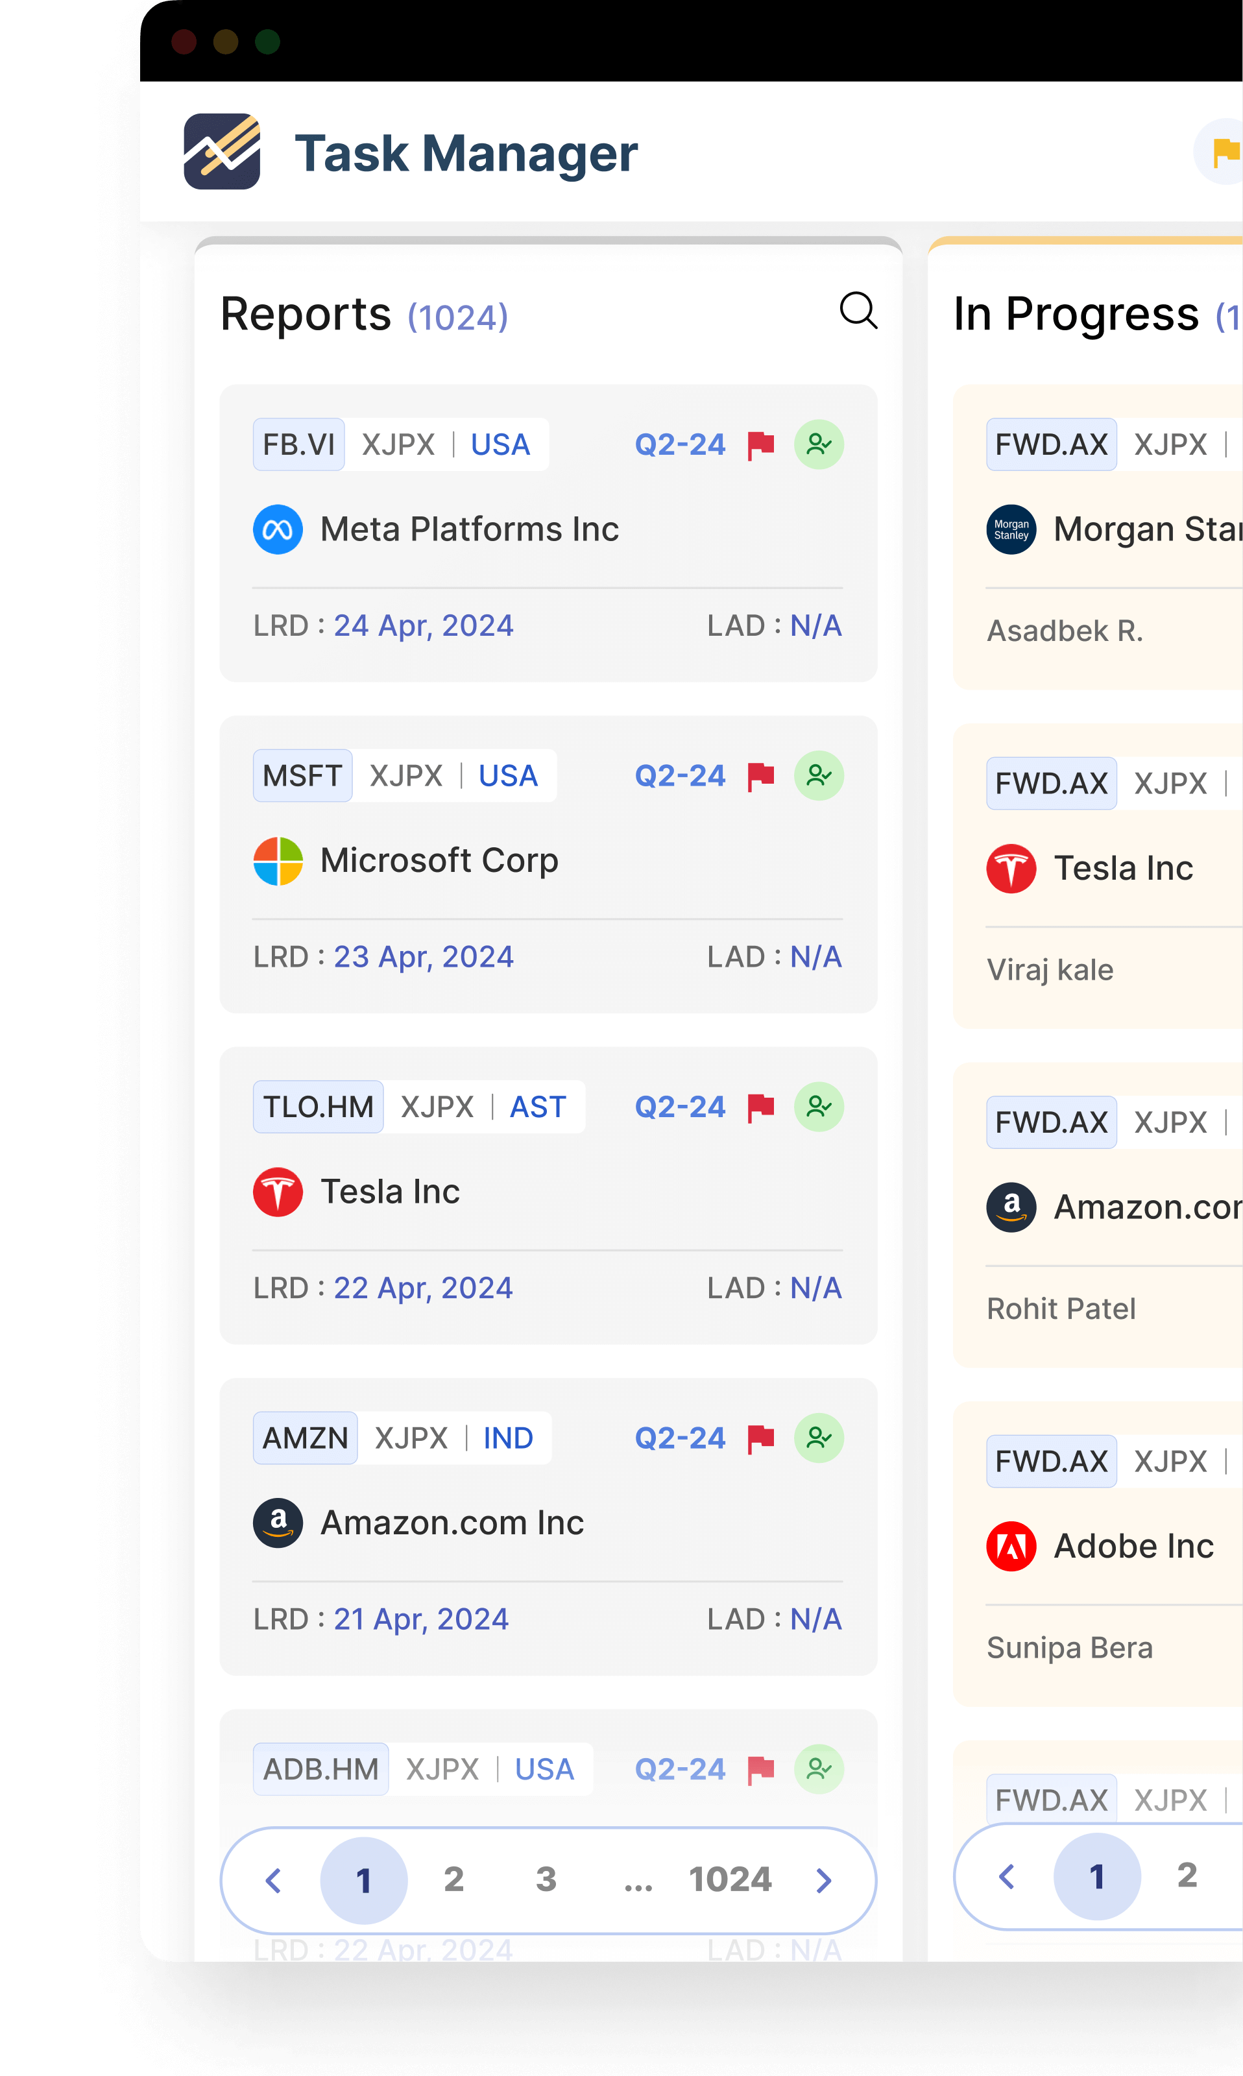
Task: Click the red flag on TLO.HM Tesla card
Action: click(x=760, y=1107)
